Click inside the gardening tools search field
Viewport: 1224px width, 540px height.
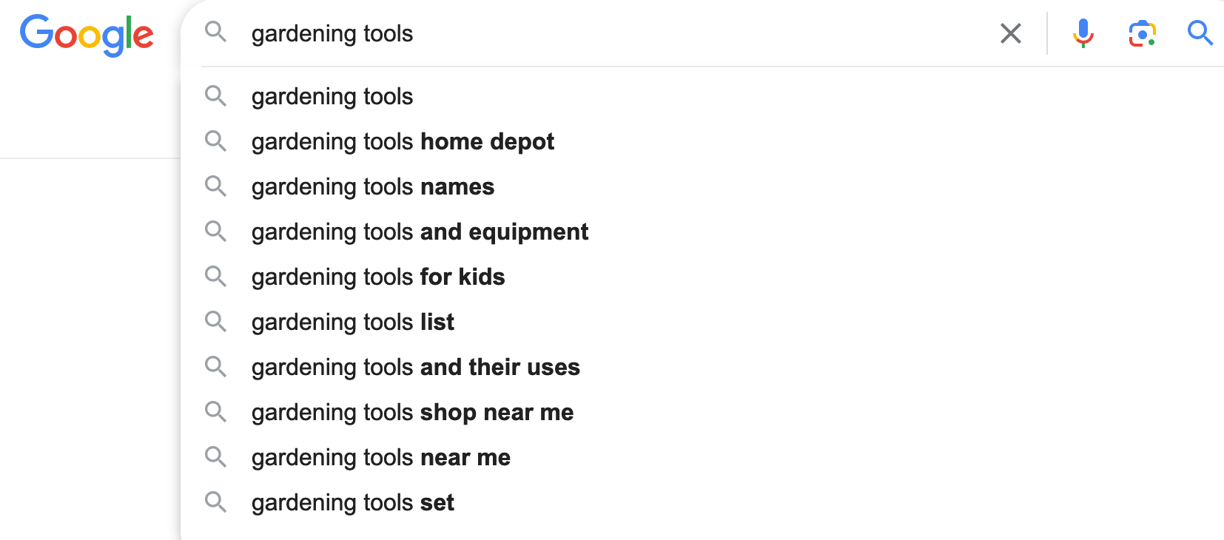592,33
